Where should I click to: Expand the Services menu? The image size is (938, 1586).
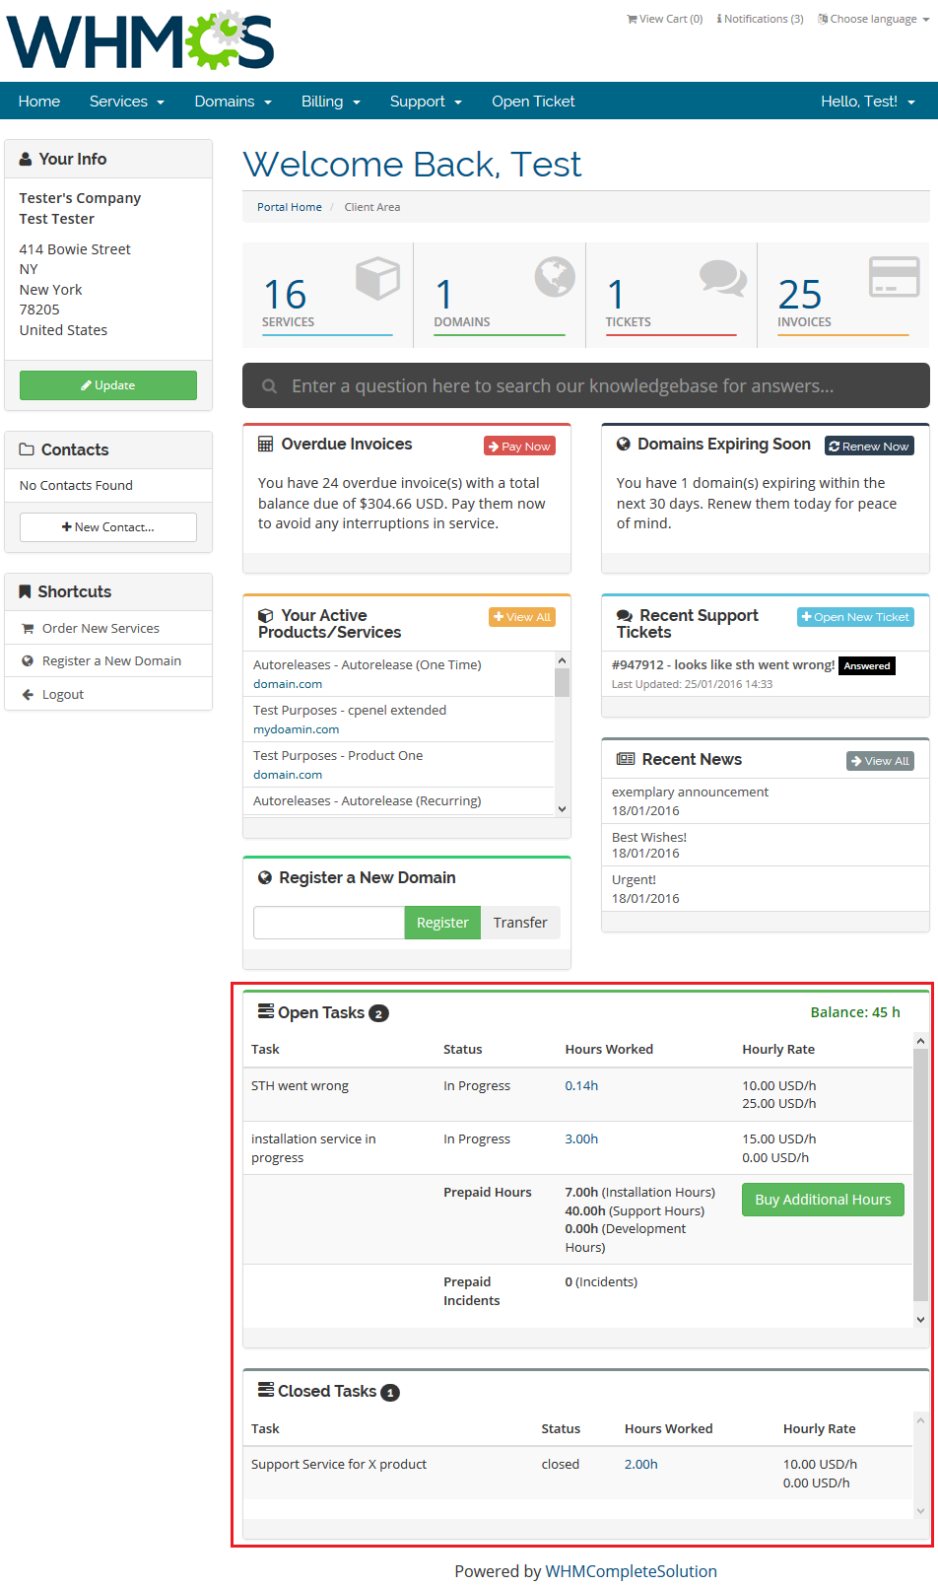tap(127, 102)
